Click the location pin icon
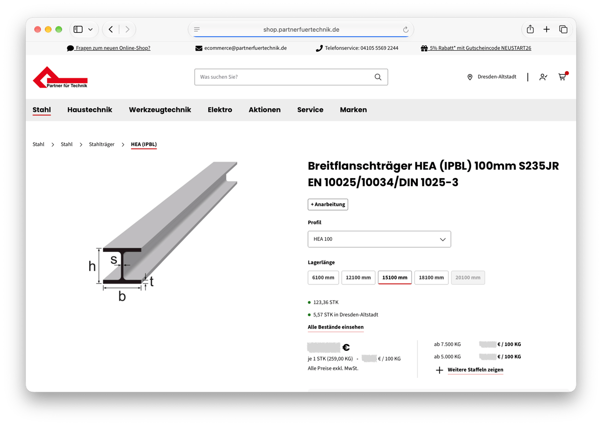 tap(470, 77)
